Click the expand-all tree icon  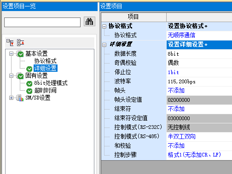pyautogui.click(x=10, y=42)
